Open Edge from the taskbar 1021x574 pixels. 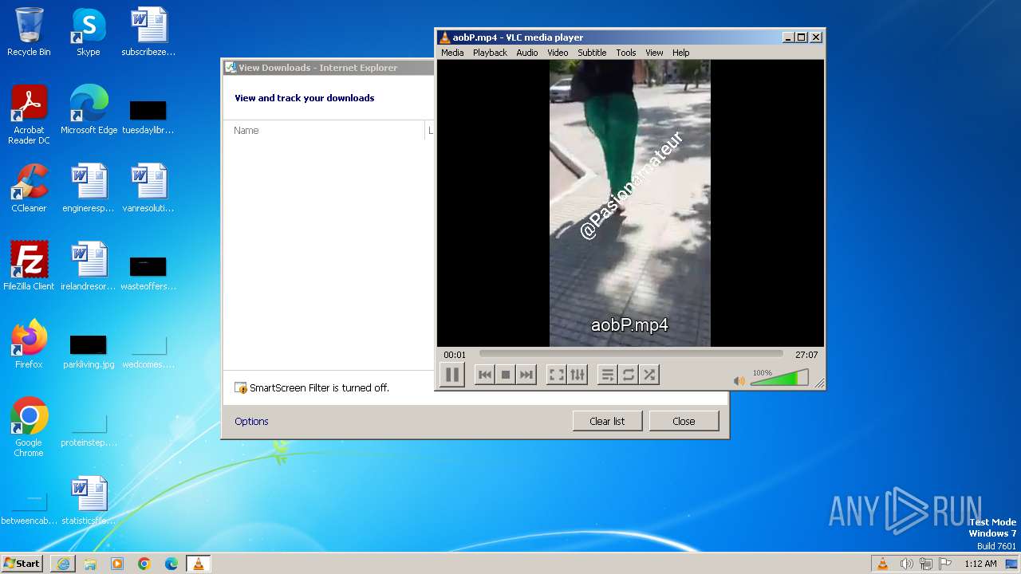point(171,564)
